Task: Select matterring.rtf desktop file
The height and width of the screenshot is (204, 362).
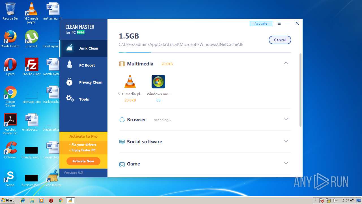Action: pos(53,11)
